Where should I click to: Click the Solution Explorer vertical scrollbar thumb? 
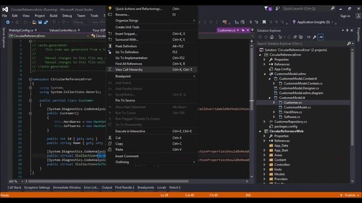pos(352,99)
